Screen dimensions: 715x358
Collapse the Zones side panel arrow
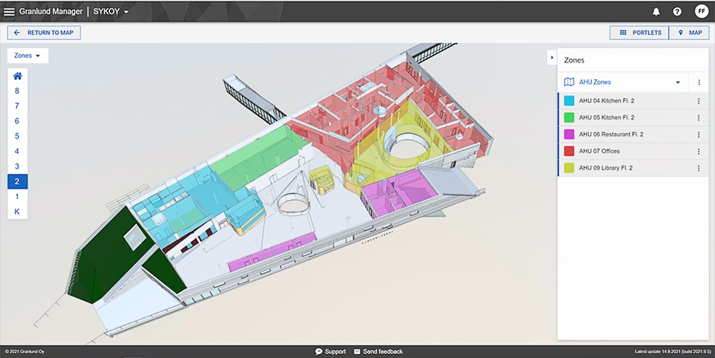(x=552, y=58)
